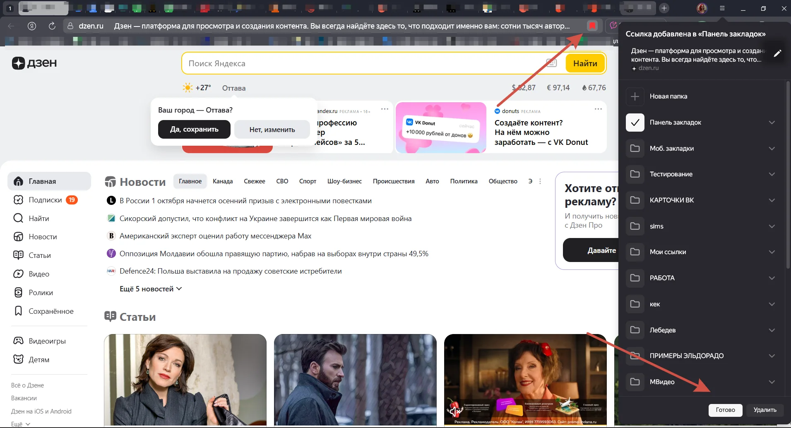Click the Готово button

725,410
